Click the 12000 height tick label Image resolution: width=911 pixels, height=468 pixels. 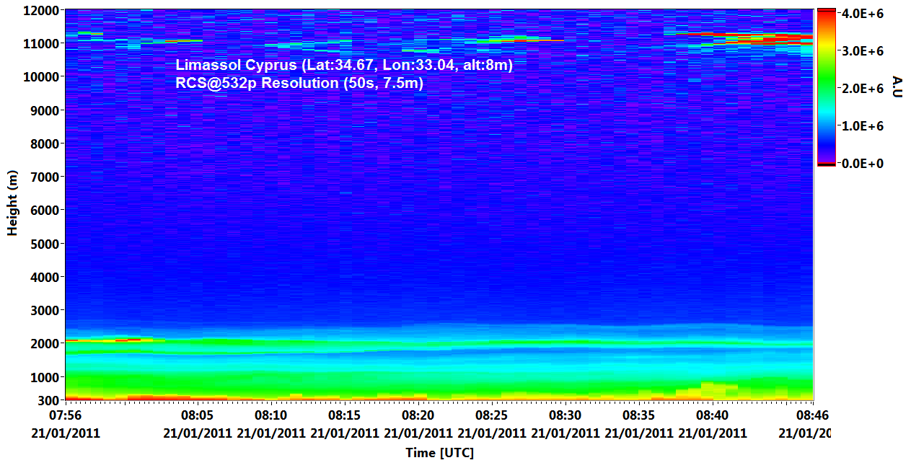coord(40,11)
